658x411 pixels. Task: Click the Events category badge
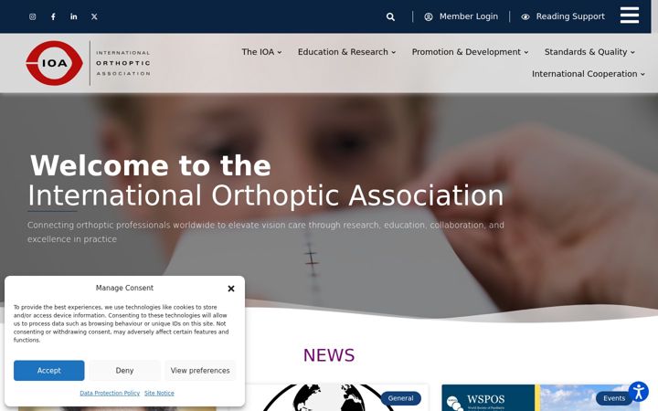tap(614, 398)
